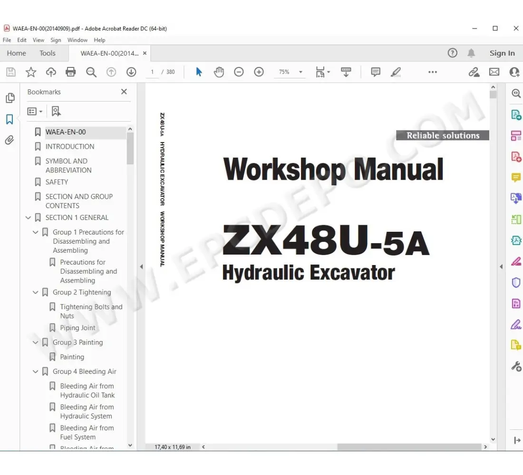Click the page number input field
The image size is (523, 475).
click(152, 72)
